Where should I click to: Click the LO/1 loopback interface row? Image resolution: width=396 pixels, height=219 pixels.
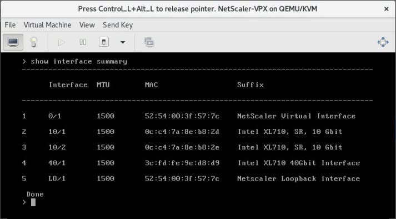click(191, 178)
